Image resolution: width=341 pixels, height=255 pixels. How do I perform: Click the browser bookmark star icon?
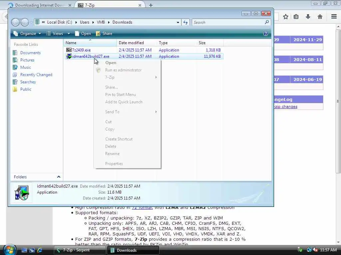coord(285,17)
